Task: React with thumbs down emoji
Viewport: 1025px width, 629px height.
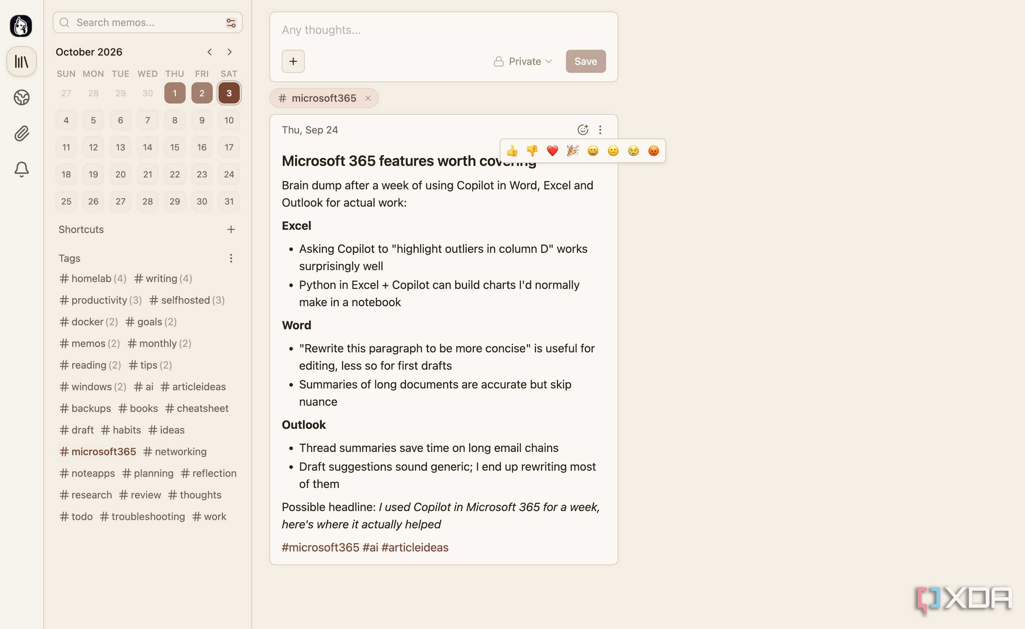Action: point(532,151)
